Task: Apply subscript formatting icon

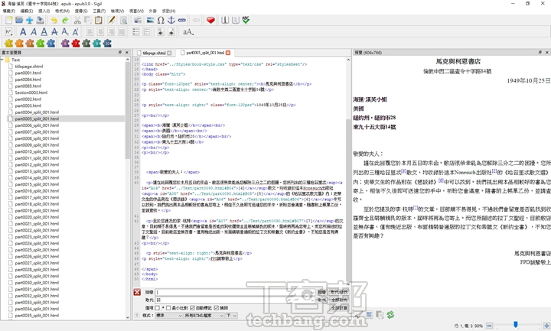Action: [65, 32]
